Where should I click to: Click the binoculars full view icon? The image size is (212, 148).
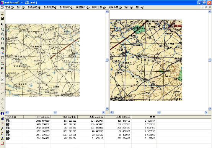tap(2, 48)
